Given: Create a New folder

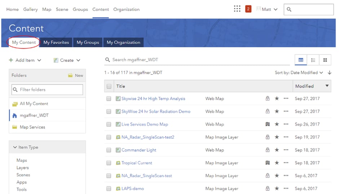Looking at the screenshot, I should (76, 76).
